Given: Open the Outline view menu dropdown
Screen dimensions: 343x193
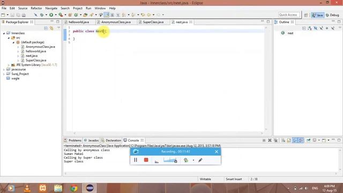Looking at the screenshot, I should pyautogui.click(x=340, y=28).
